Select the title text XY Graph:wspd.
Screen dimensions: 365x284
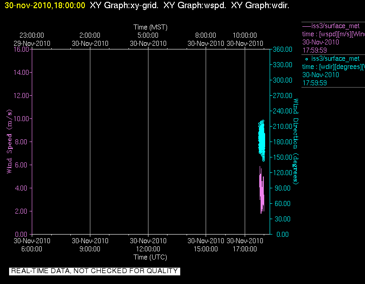195,5
